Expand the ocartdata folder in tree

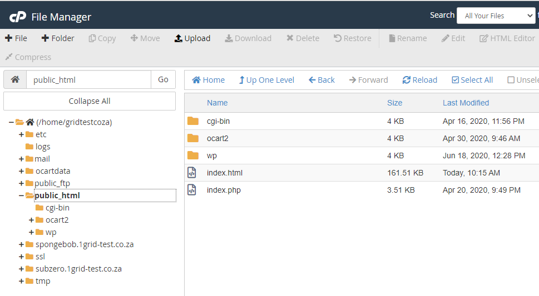coord(21,171)
